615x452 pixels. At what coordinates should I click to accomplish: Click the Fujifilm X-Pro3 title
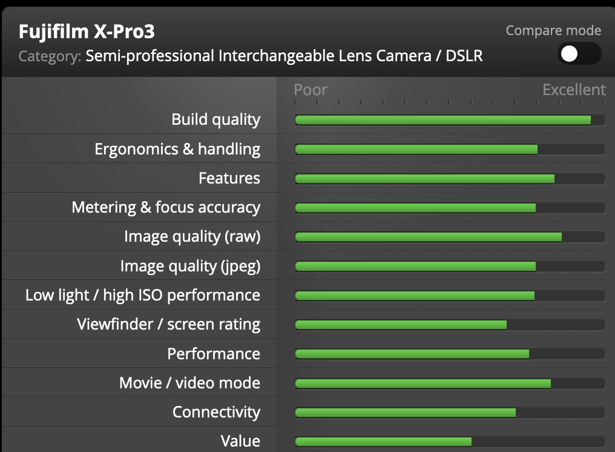[x=87, y=32]
